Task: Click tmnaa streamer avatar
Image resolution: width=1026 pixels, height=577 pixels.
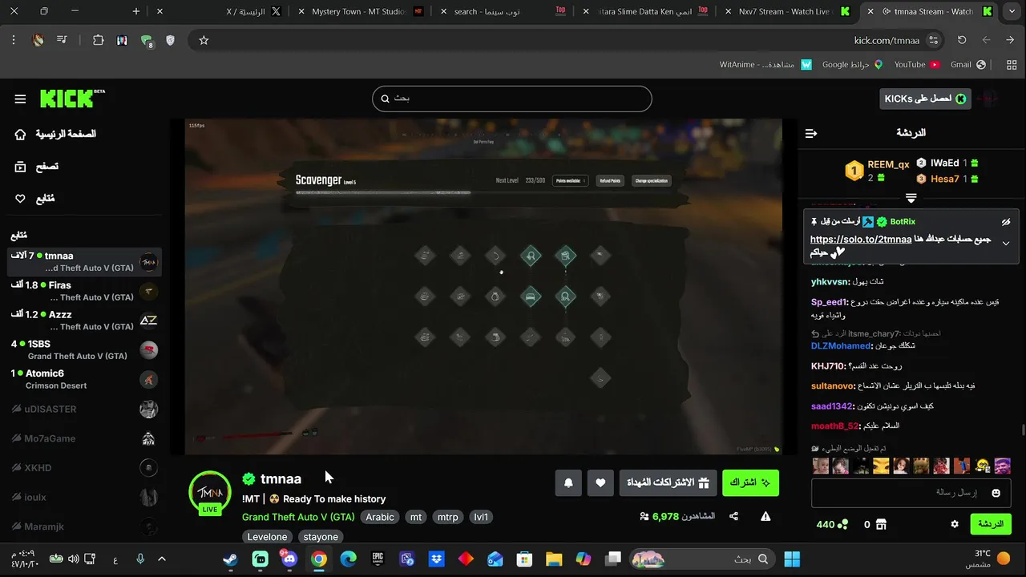Action: [209, 491]
